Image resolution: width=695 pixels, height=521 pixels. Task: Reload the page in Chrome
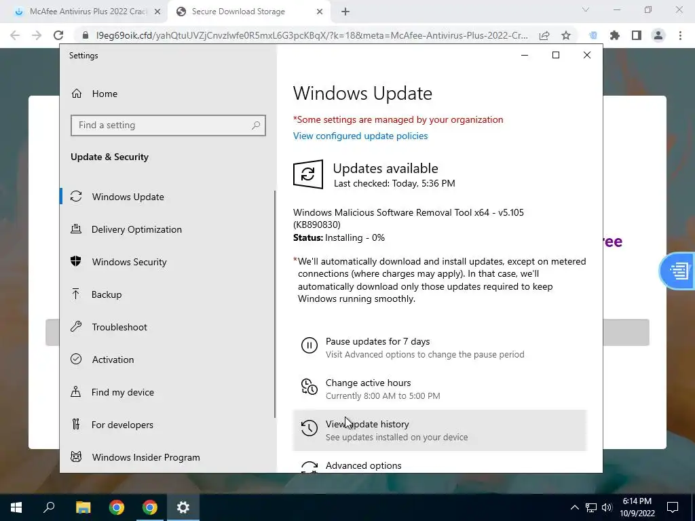[58, 35]
